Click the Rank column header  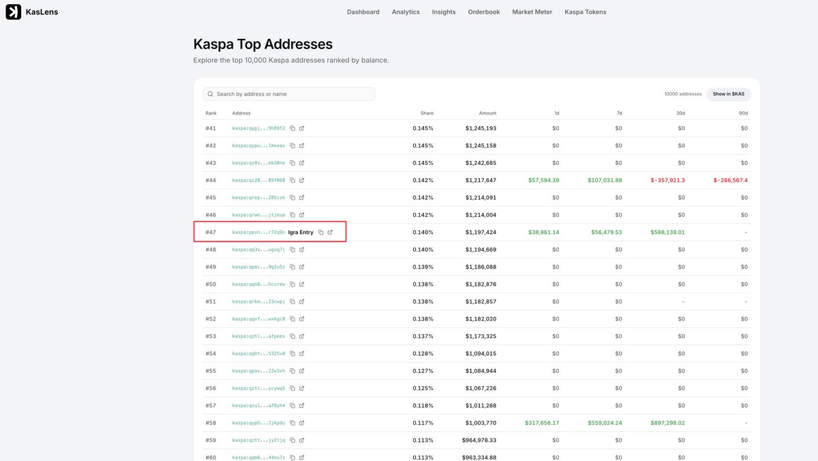[211, 113]
